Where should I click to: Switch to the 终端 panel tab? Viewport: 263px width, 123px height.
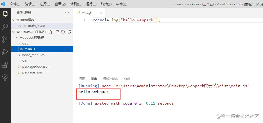[127, 79]
